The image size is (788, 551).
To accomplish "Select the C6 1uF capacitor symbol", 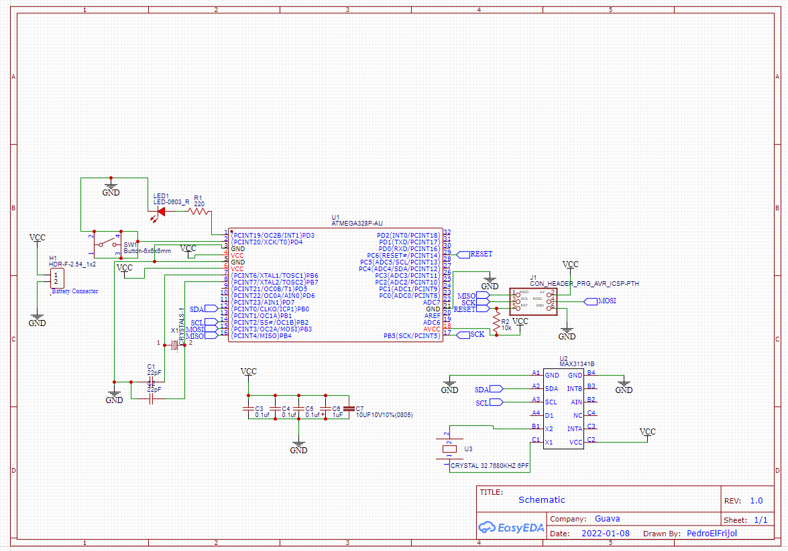I will pos(326,409).
